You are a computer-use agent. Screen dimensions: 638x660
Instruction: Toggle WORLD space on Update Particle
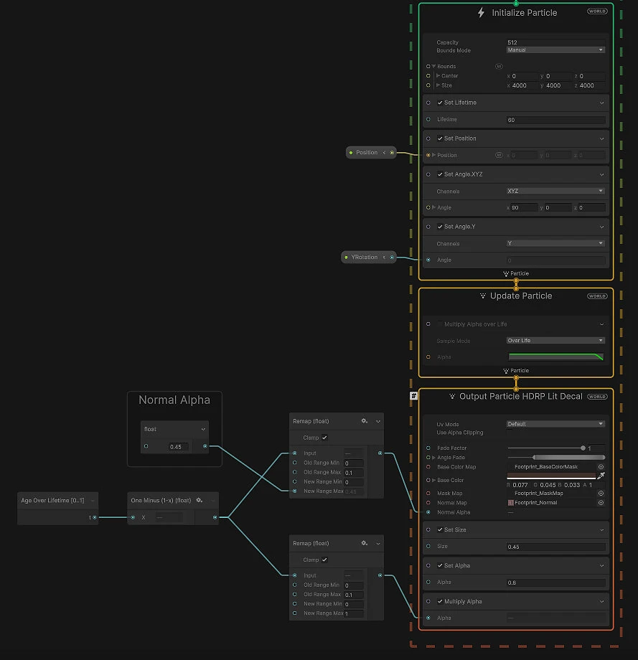click(x=597, y=296)
